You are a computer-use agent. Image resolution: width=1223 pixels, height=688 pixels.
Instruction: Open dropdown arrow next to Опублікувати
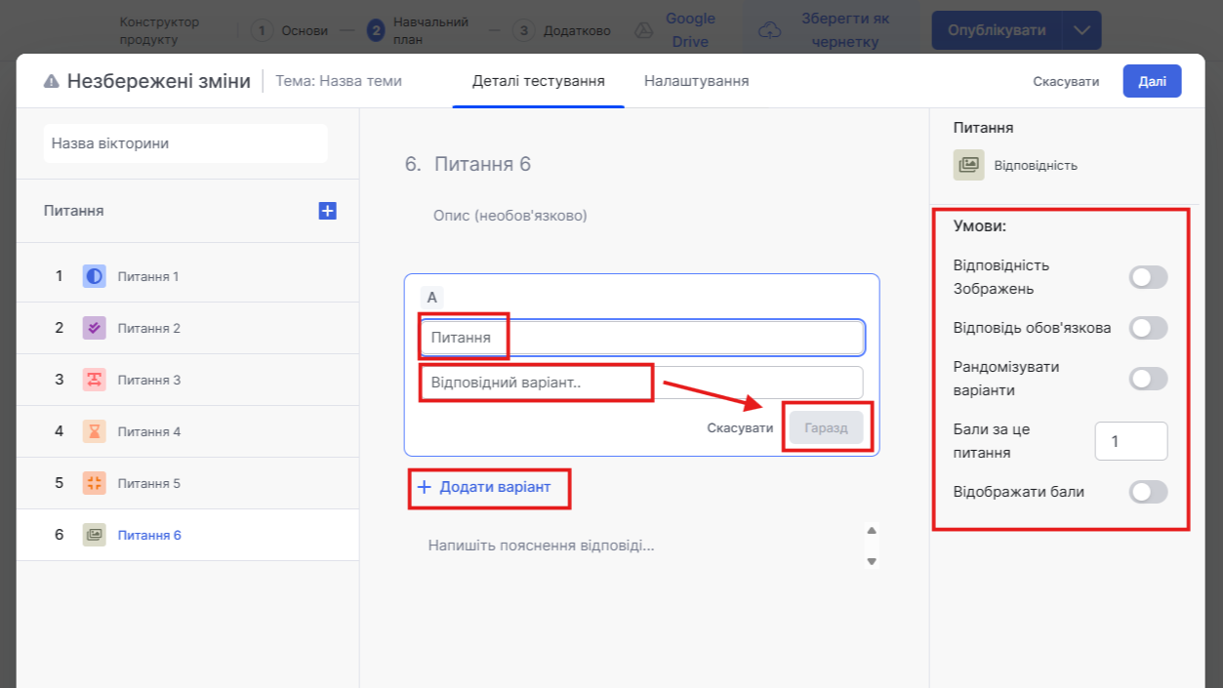(x=1081, y=30)
